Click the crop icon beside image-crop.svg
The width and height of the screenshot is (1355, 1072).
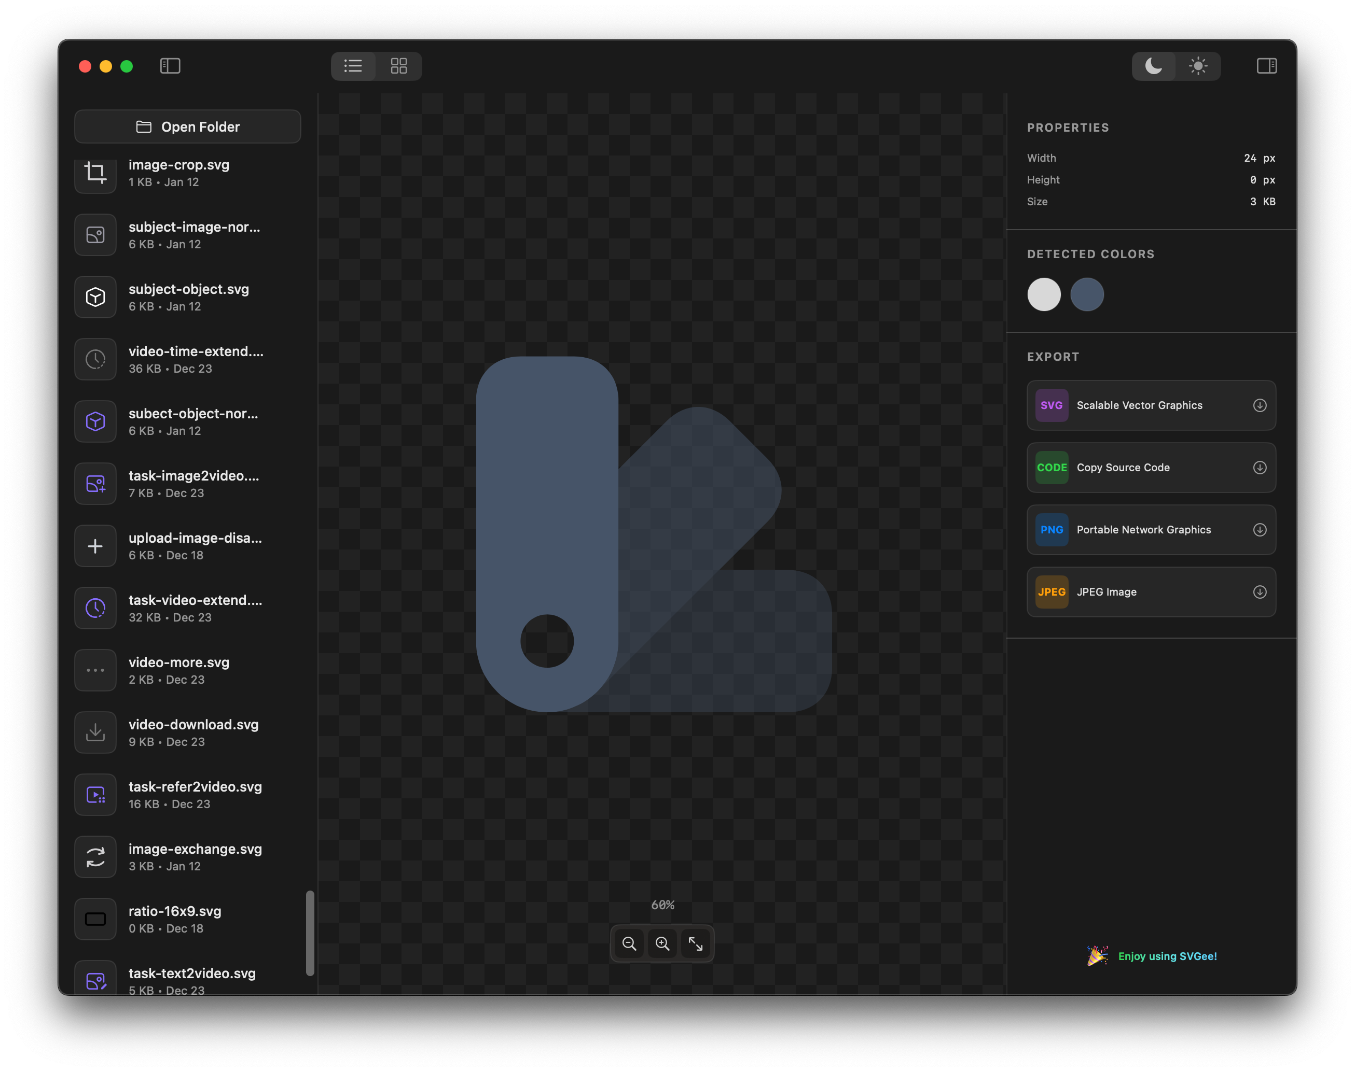click(x=95, y=174)
